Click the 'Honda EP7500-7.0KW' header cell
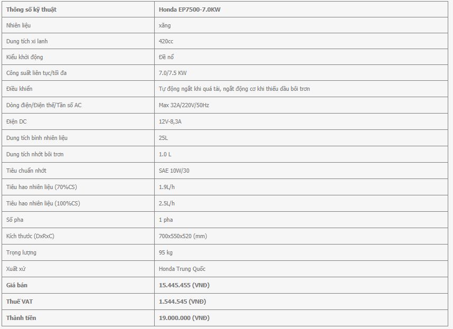 [x=190, y=10]
